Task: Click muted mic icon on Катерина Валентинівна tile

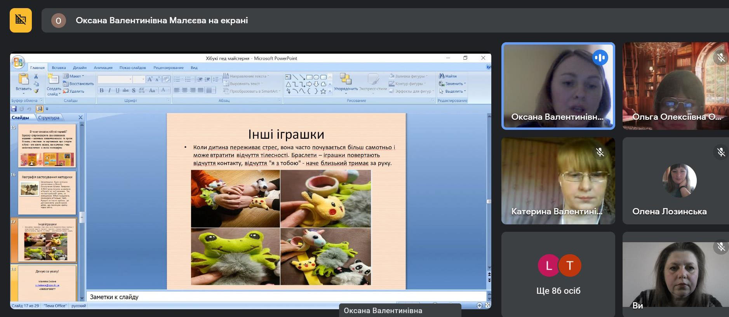Action: pos(600,152)
